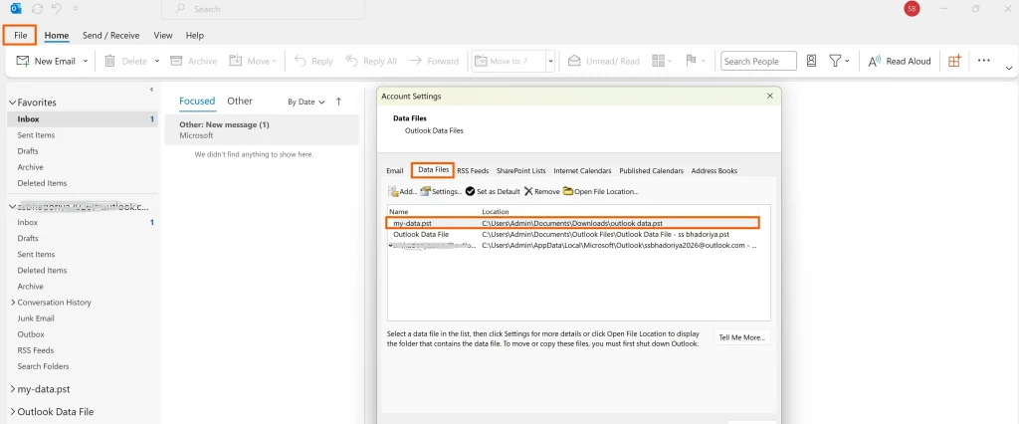Expand the Quick Steps gallery arrow
1019x424 pixels.
point(550,61)
